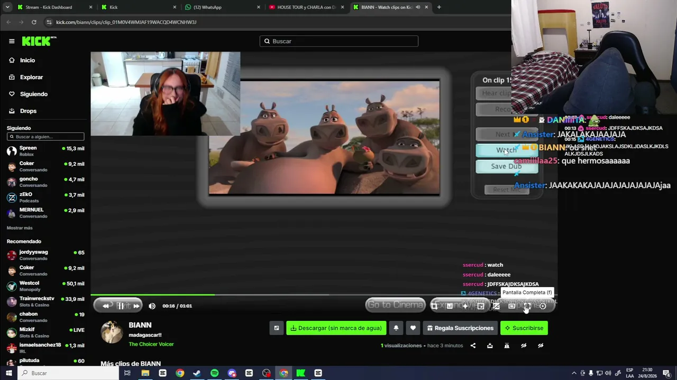The image size is (677, 380).
Task: Open Westcol recommended channel
Action: tap(45, 286)
